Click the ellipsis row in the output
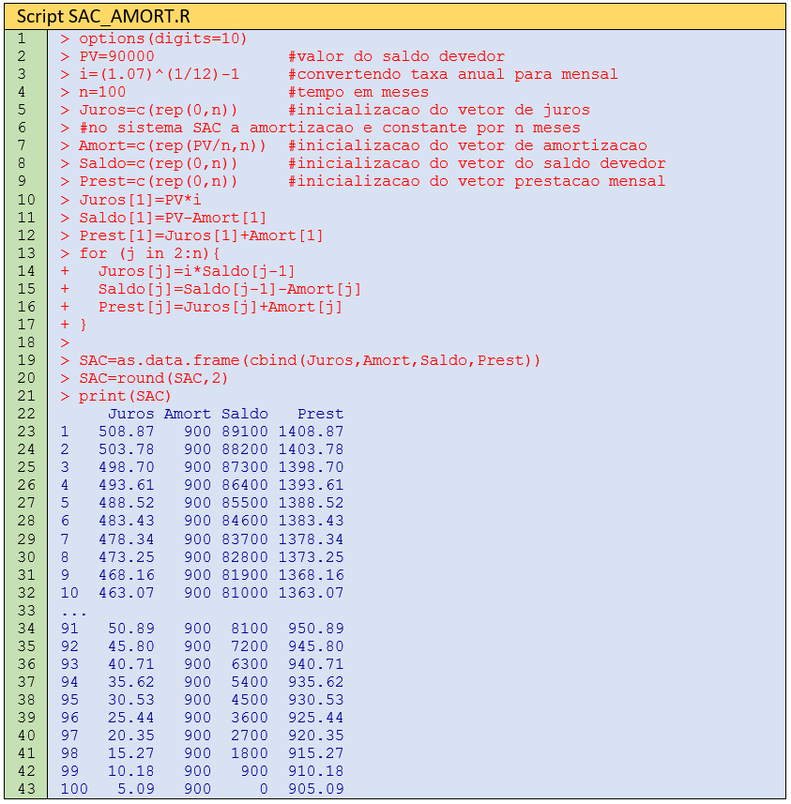Image resolution: width=791 pixels, height=804 pixels. coord(74,611)
